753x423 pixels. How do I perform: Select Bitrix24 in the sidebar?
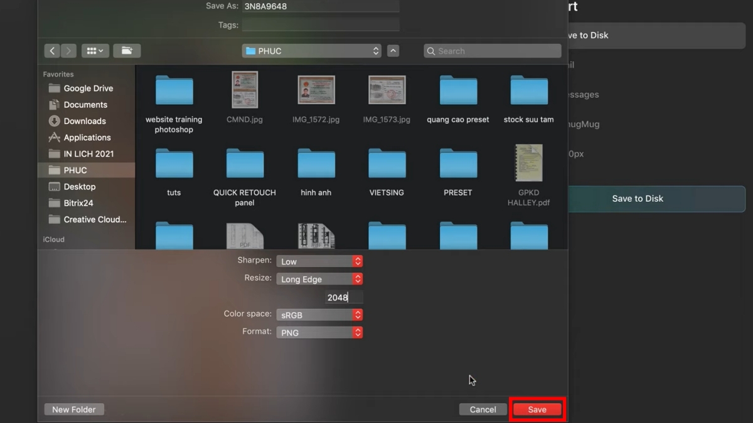(87, 202)
